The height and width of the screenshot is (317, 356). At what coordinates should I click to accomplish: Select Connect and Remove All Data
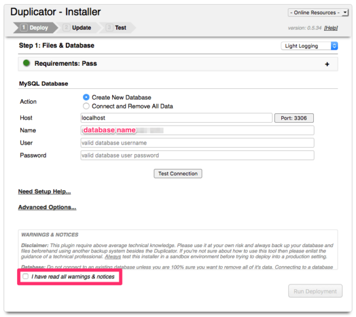pos(87,106)
